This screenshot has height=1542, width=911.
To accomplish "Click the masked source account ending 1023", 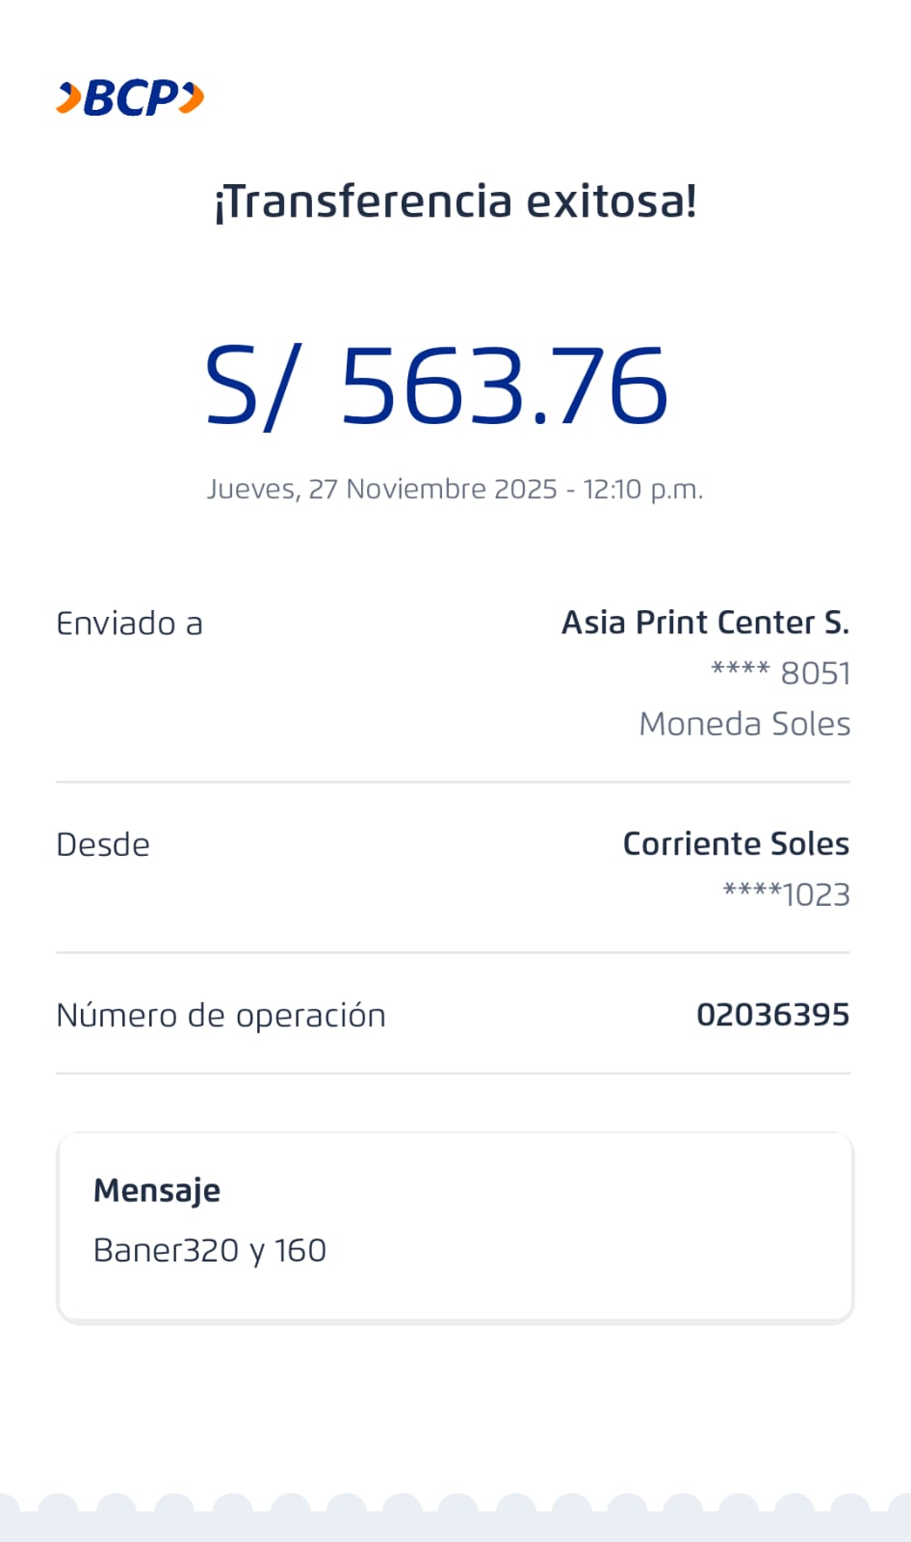I will tap(786, 894).
